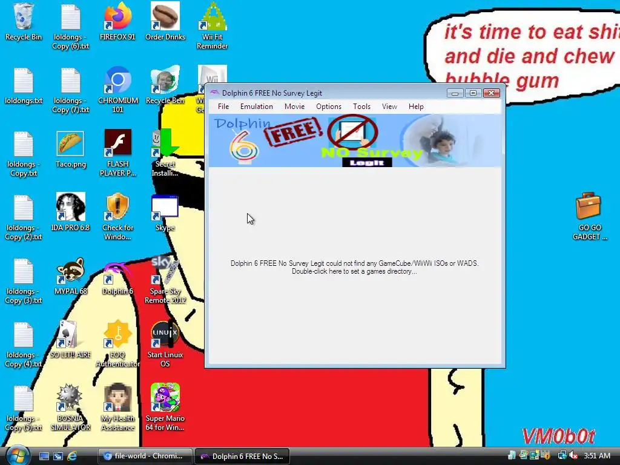Switch to file-world - Chromium taskbar button
Viewport: 620px width, 465px height.
(x=145, y=456)
